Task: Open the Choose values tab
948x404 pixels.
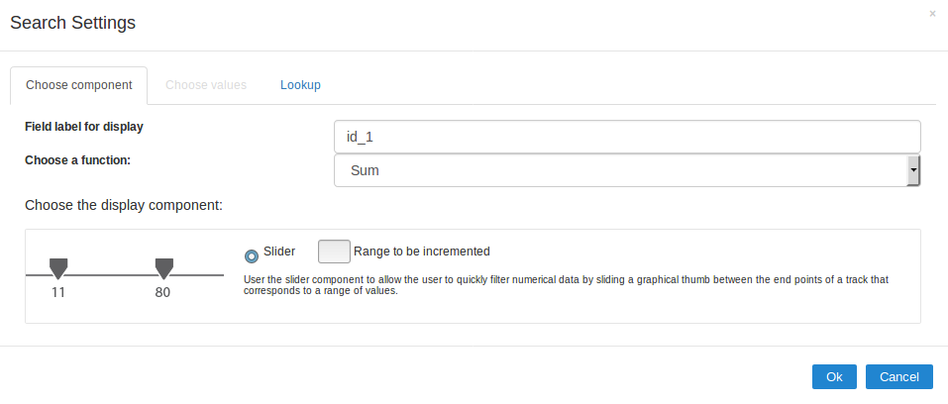Action: (x=206, y=85)
